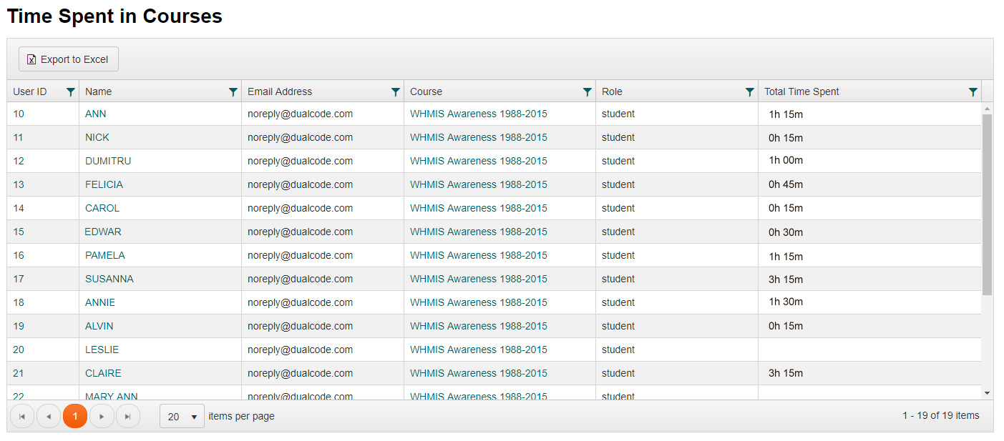
Task: Open the Total Time Spent filter icon
Action: (973, 91)
